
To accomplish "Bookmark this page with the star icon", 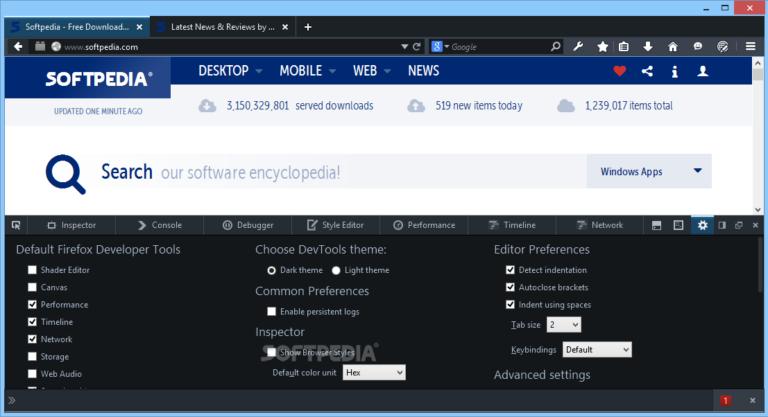I will coord(602,46).
